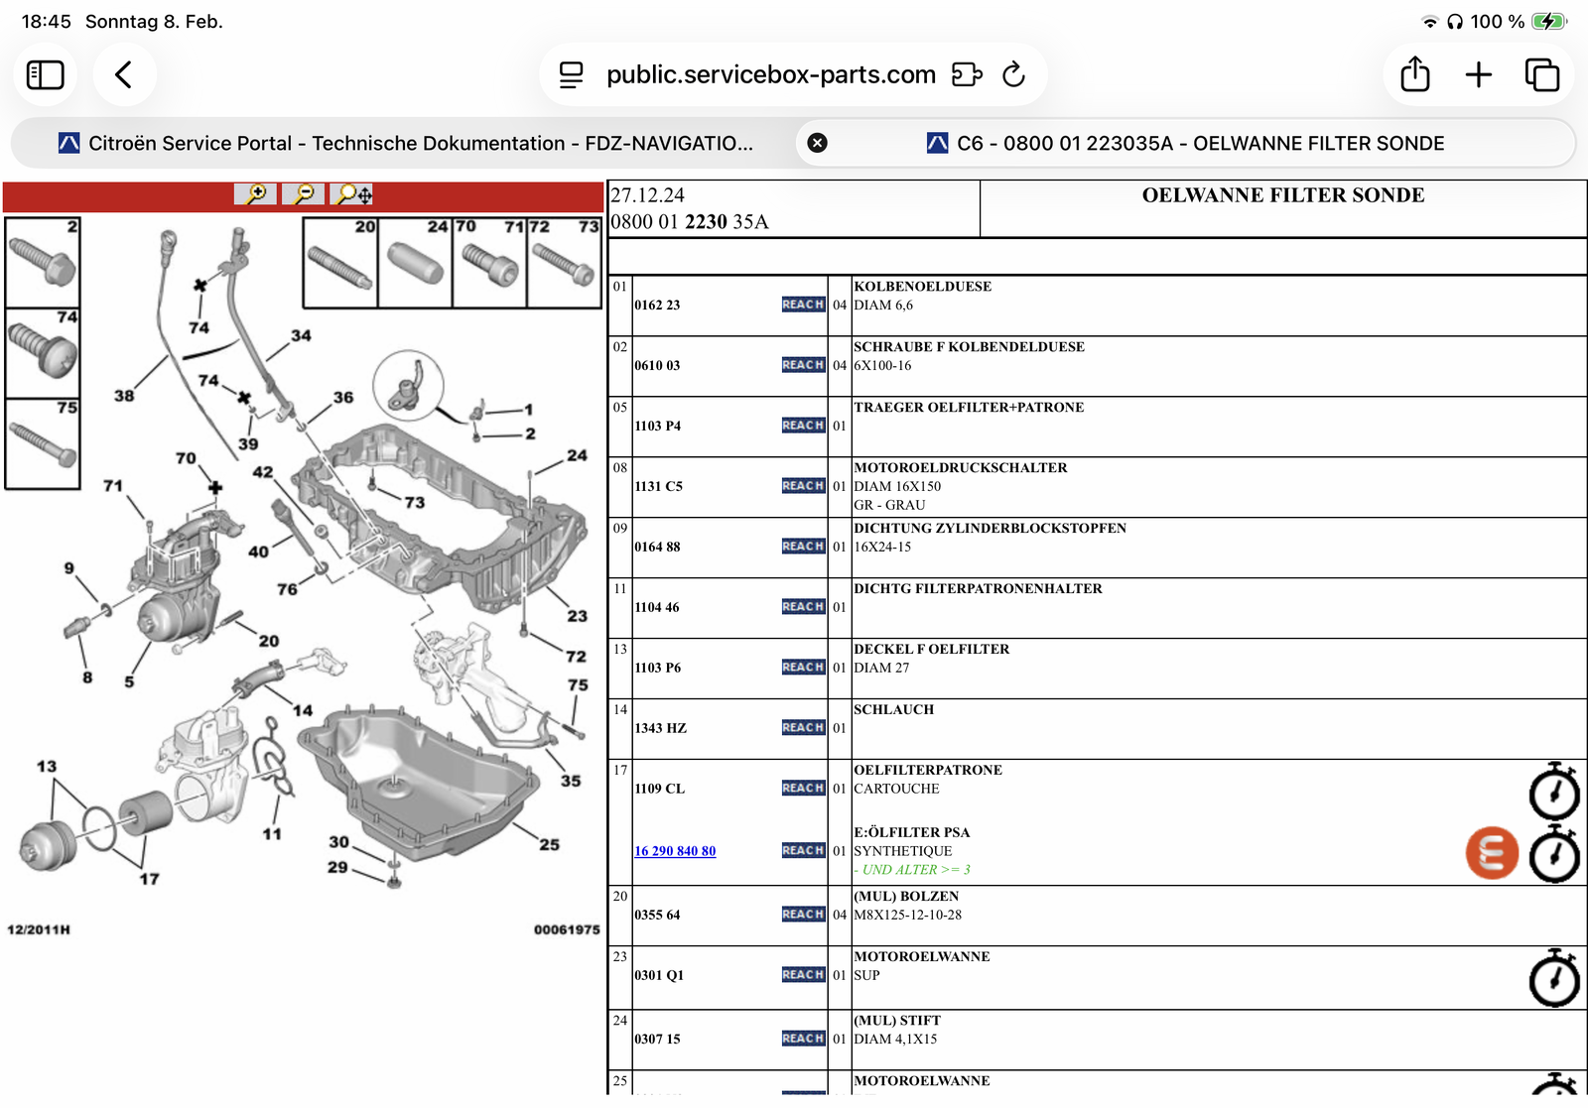Click stopwatch icon for MOTOROELWANNE SUP
Image resolution: width=1588 pixels, height=1108 pixels.
click(1554, 978)
